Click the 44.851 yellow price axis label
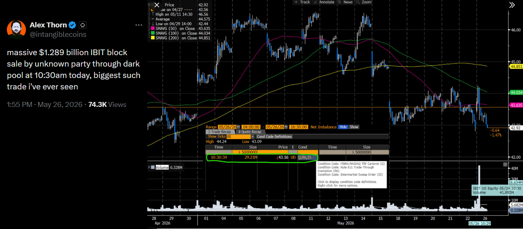Image resolution: width=523 pixels, height=229 pixels. coord(515,66)
